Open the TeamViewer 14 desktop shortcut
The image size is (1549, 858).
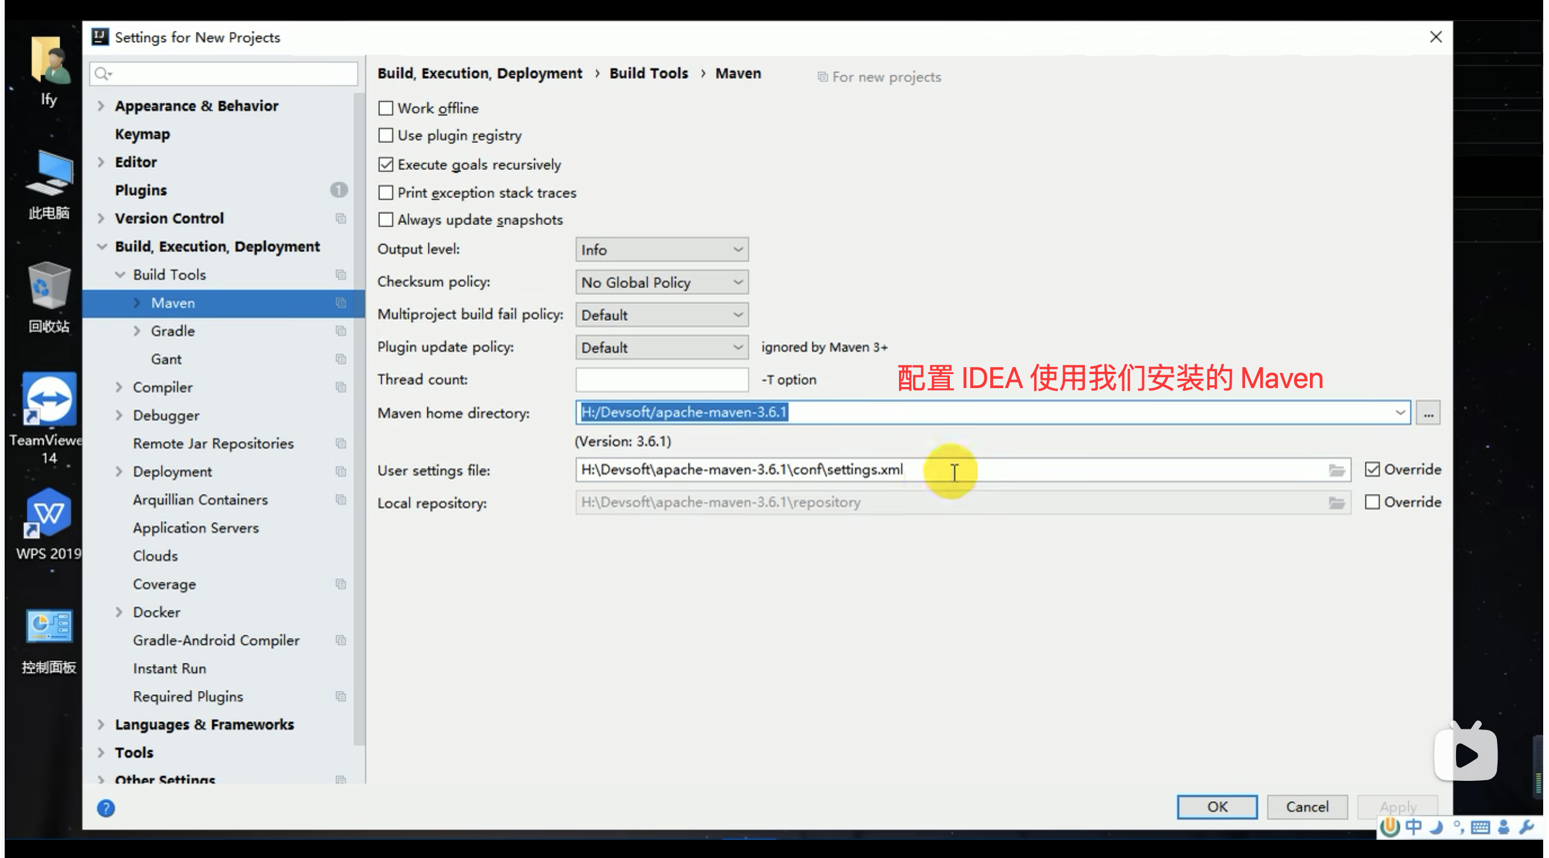(49, 399)
